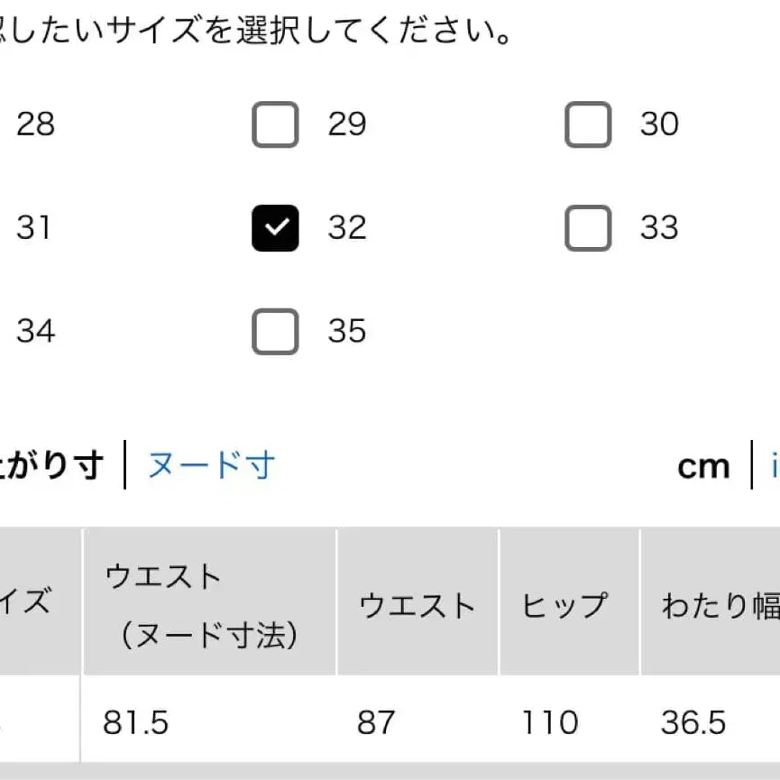Uncheck the selected size 32
This screenshot has width=780, height=780.
click(x=275, y=228)
